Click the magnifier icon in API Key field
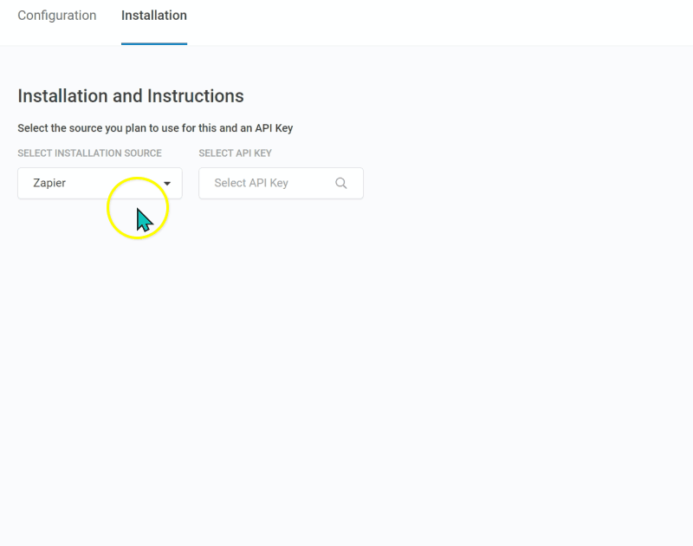Viewport: 693px width, 546px height. 341,183
